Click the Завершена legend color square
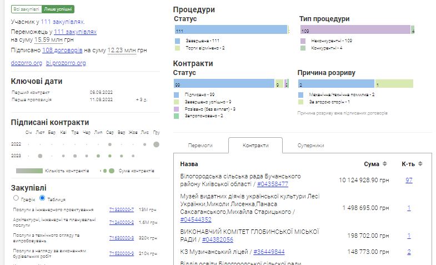 pyautogui.click(x=177, y=41)
